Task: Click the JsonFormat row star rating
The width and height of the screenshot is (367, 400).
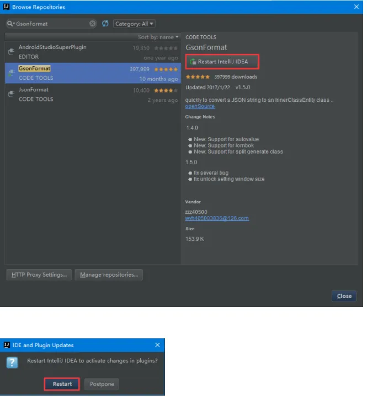Action: (x=166, y=90)
